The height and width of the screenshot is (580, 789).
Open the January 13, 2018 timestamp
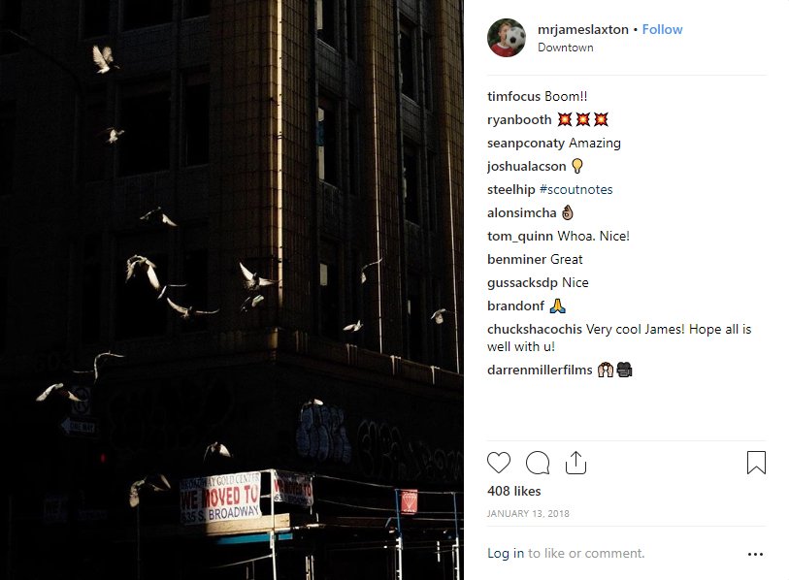coord(528,514)
